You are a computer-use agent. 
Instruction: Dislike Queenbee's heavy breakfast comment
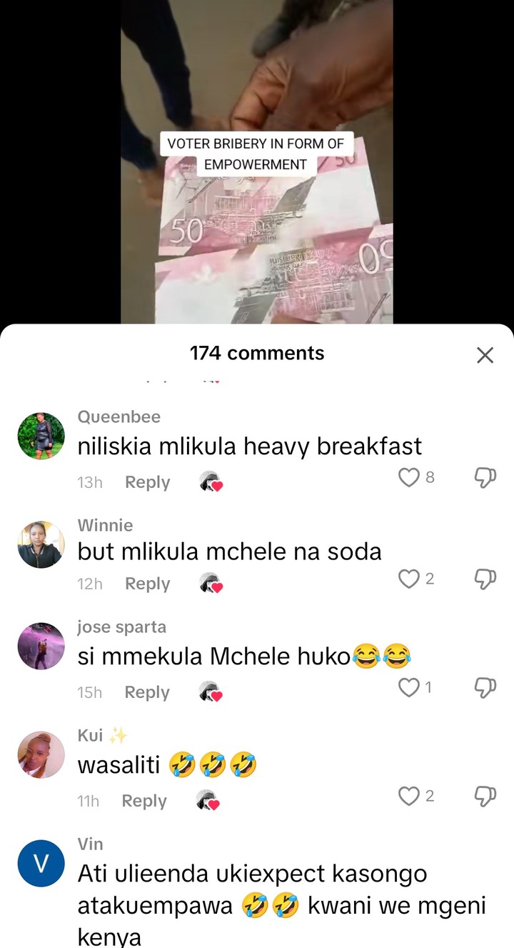485,478
